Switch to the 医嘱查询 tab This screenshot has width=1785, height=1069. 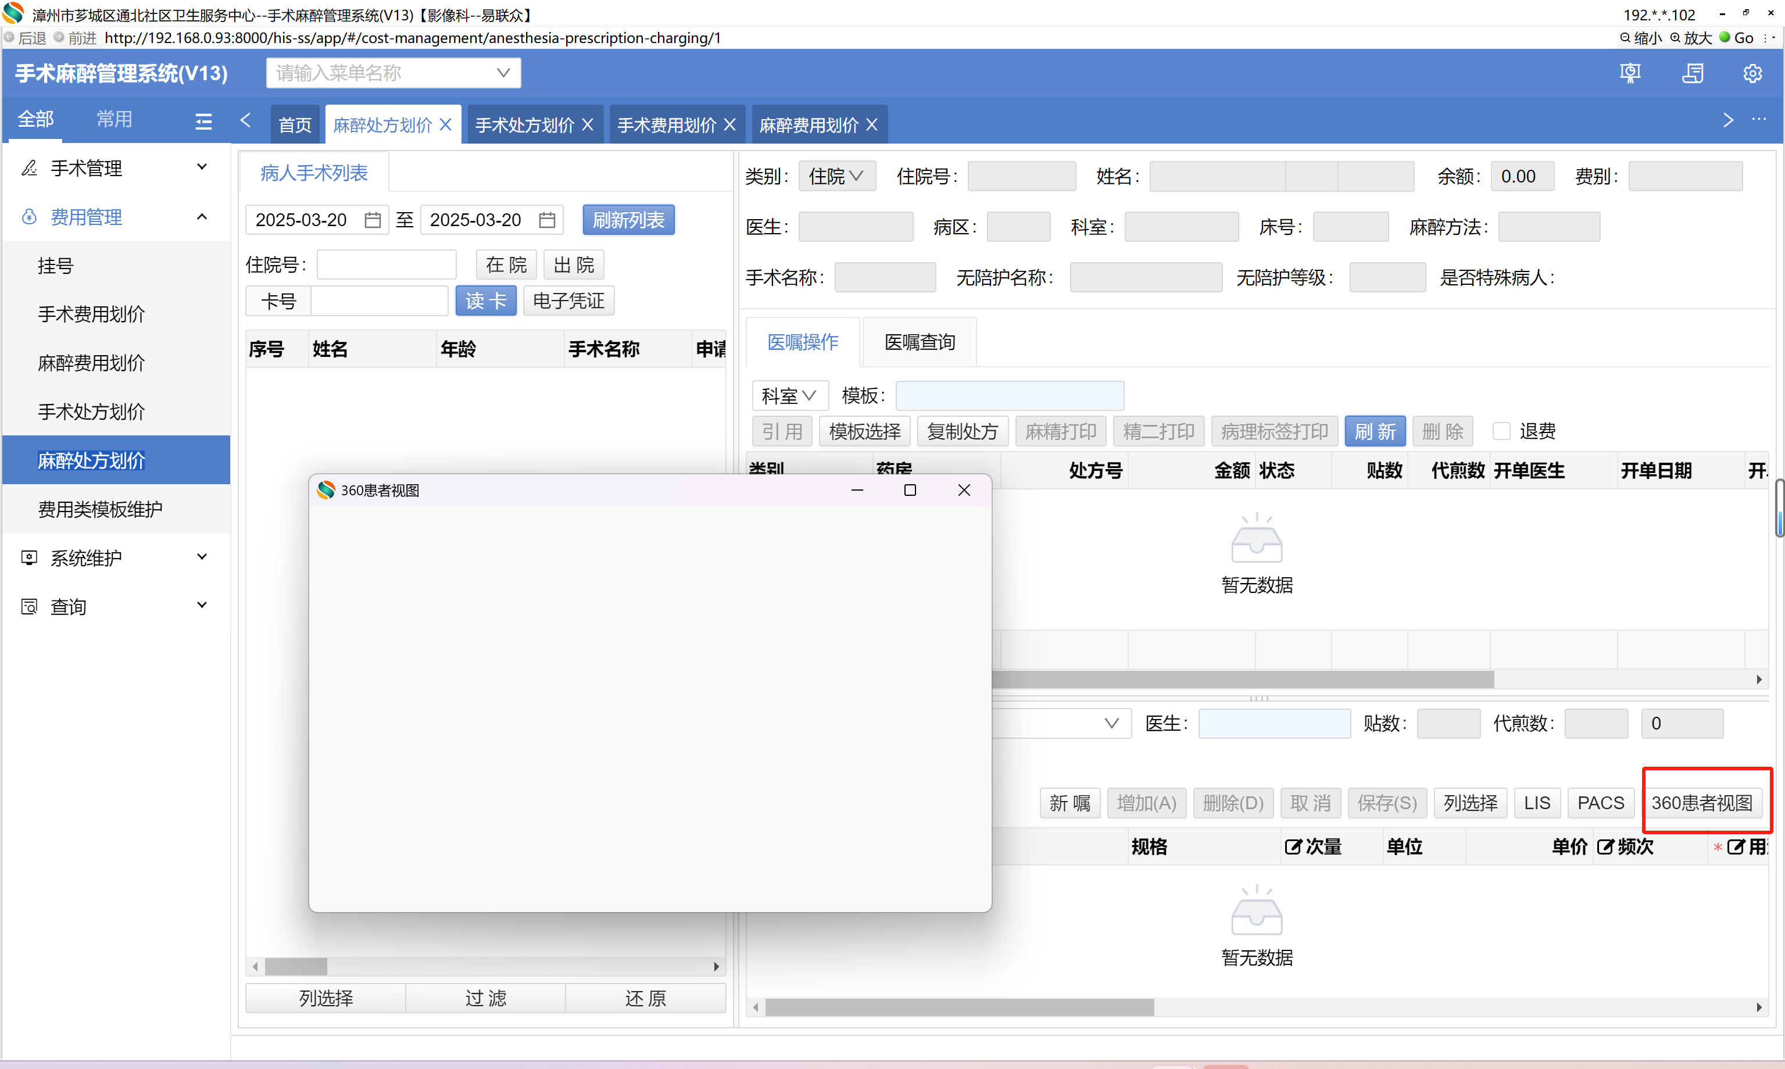point(919,341)
